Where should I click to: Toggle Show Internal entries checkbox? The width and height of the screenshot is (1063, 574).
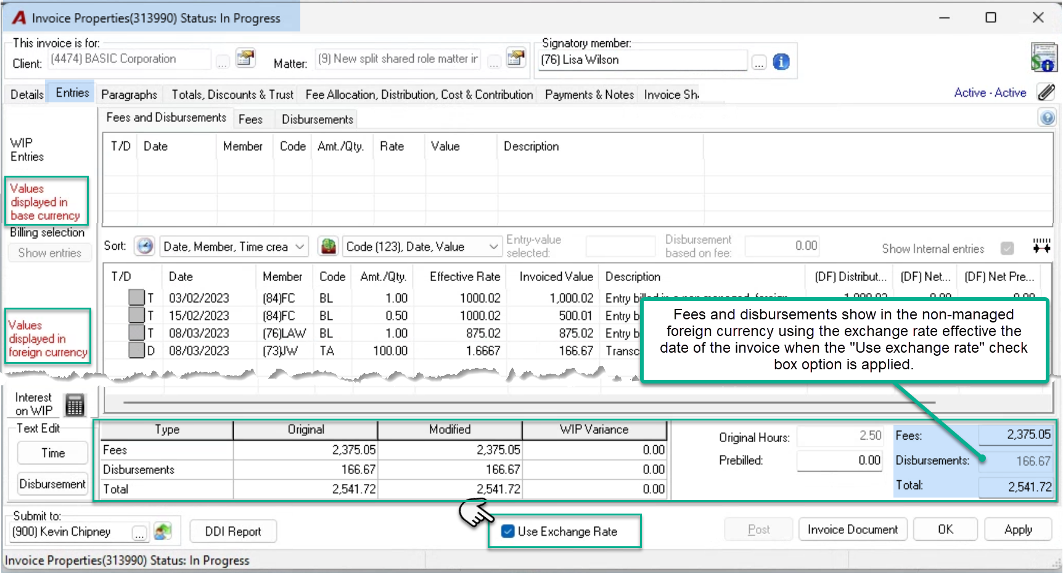click(x=1008, y=248)
